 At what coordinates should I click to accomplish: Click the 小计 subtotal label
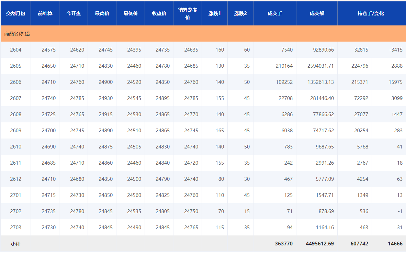coord(15,244)
